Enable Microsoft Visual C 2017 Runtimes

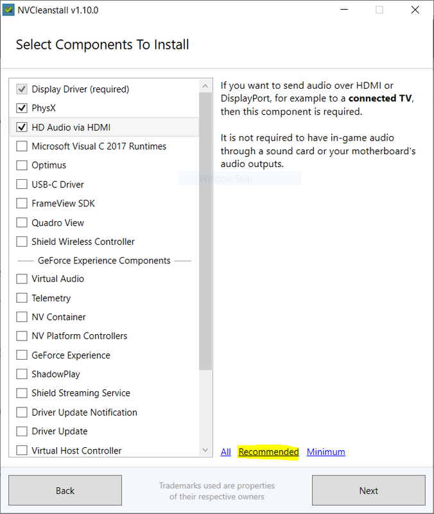point(22,146)
